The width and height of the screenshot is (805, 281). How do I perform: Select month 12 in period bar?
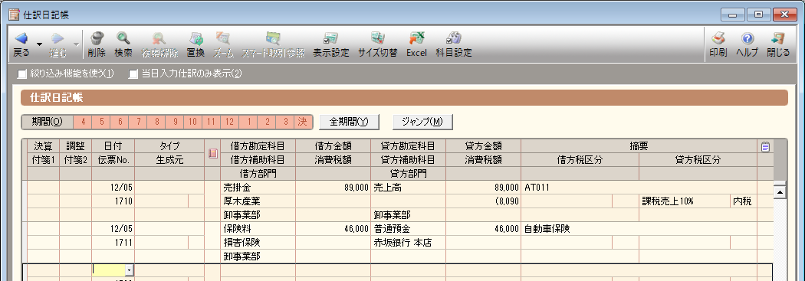point(229,123)
